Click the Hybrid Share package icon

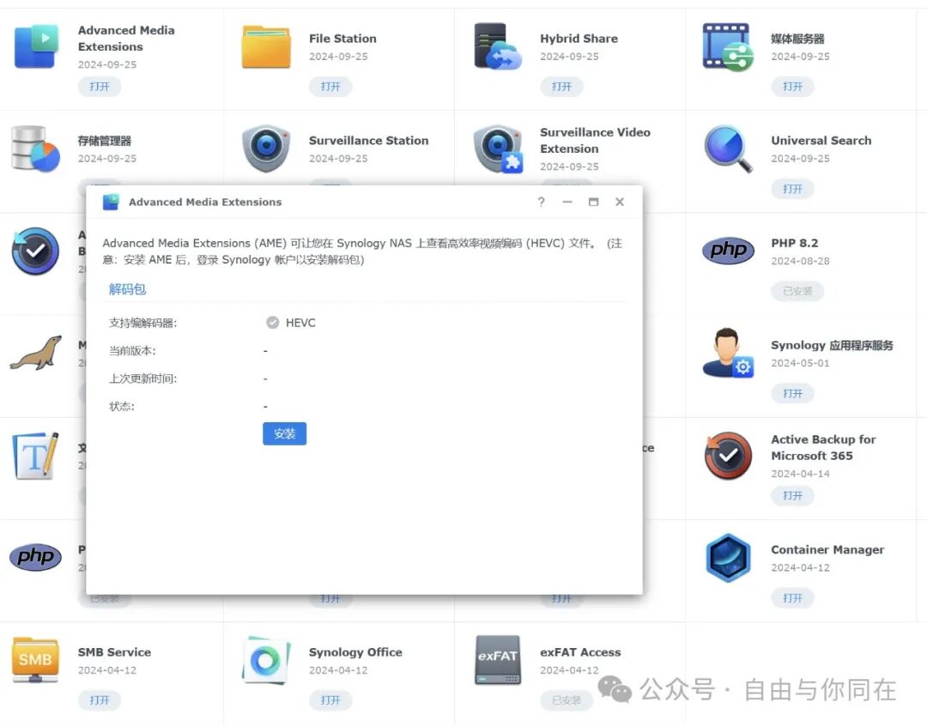point(498,46)
